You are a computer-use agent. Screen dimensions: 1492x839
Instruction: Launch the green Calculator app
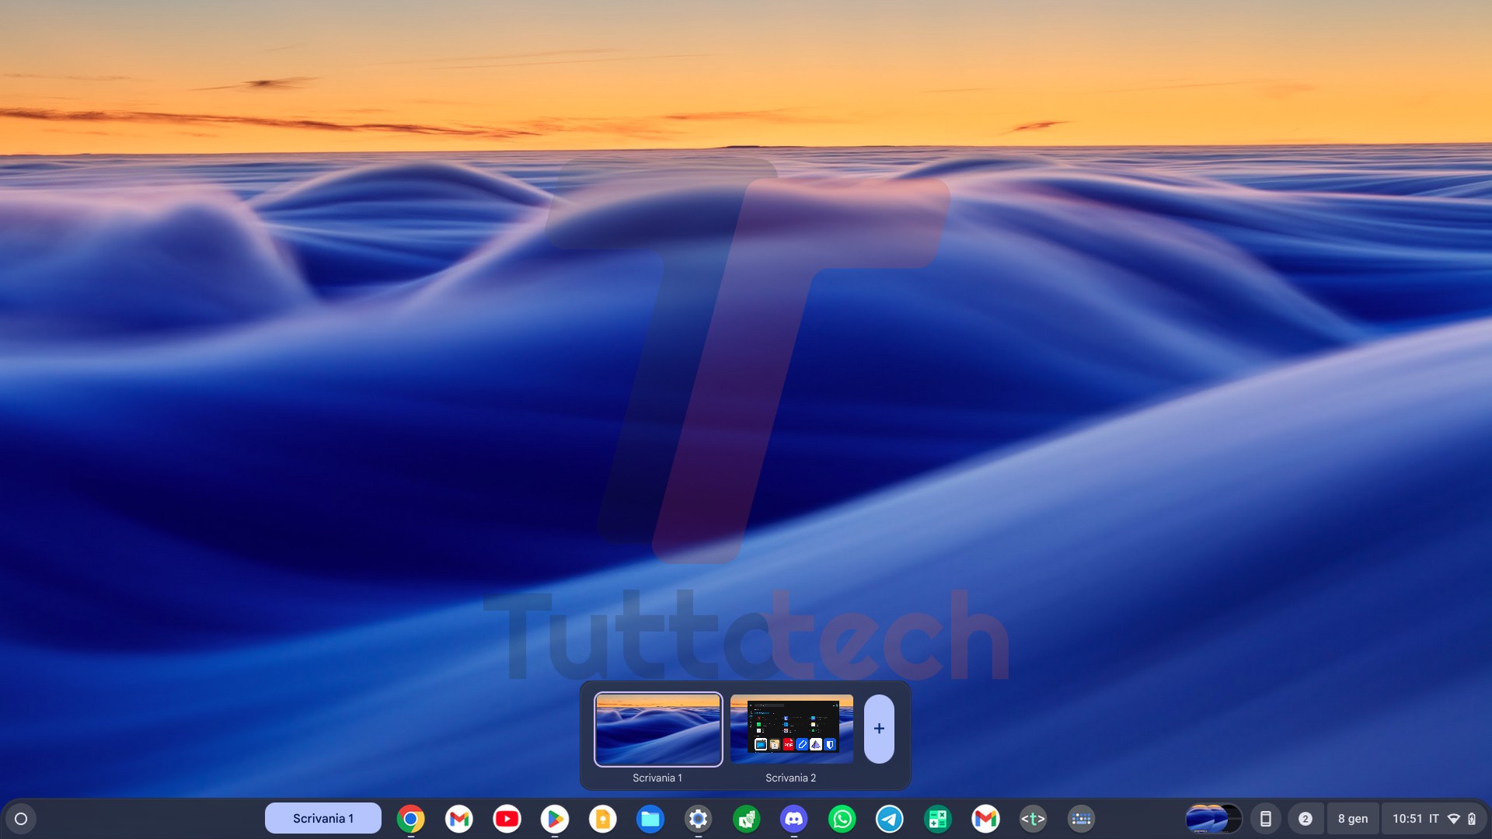tap(938, 819)
